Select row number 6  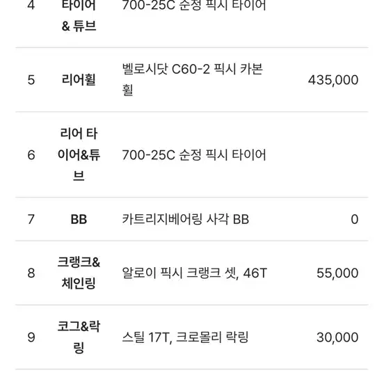pyautogui.click(x=31, y=155)
